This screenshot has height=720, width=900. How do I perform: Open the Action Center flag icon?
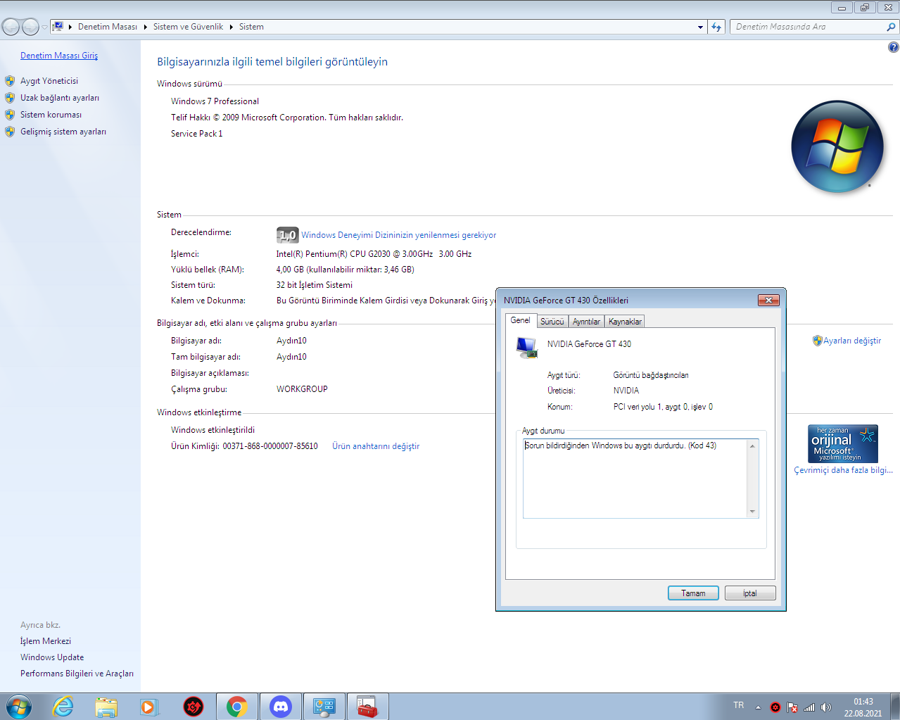tap(792, 707)
